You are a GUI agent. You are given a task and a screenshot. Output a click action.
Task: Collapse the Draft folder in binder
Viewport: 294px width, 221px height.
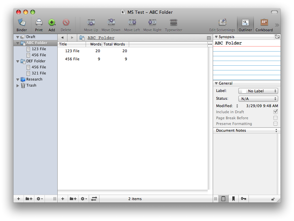(x=18, y=37)
